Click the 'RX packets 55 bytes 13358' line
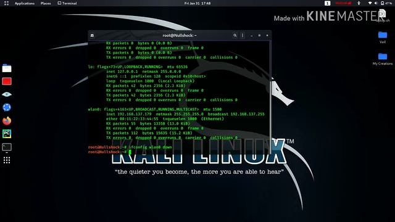Image resolution: width=395 pixels, height=222 pixels. click(x=148, y=123)
